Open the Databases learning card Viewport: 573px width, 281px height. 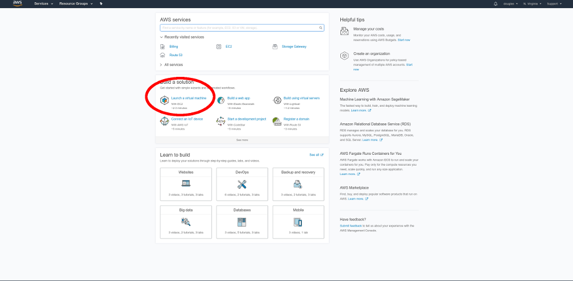coord(242,222)
